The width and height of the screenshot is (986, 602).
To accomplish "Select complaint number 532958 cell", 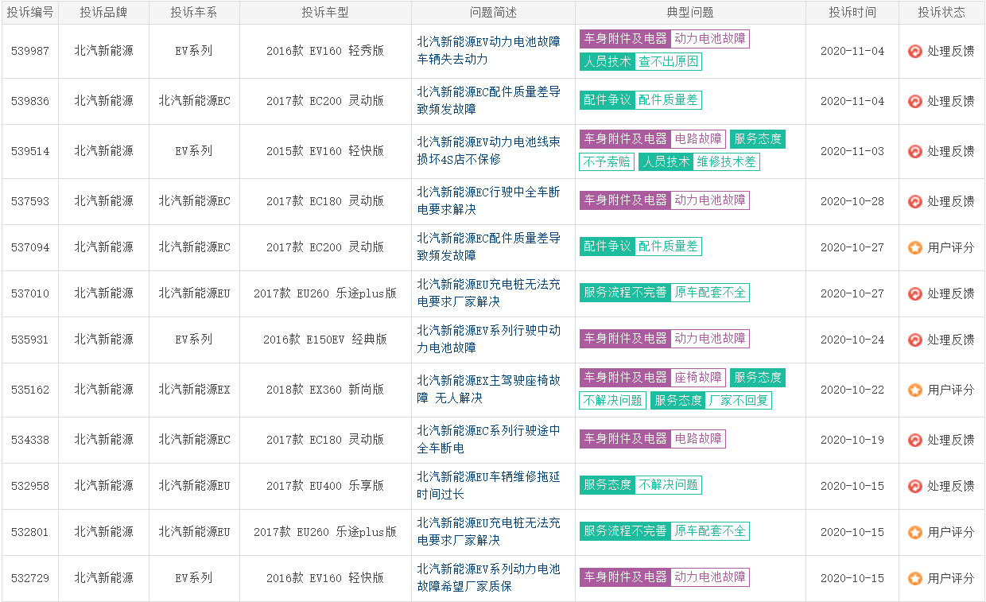I will tap(30, 486).
